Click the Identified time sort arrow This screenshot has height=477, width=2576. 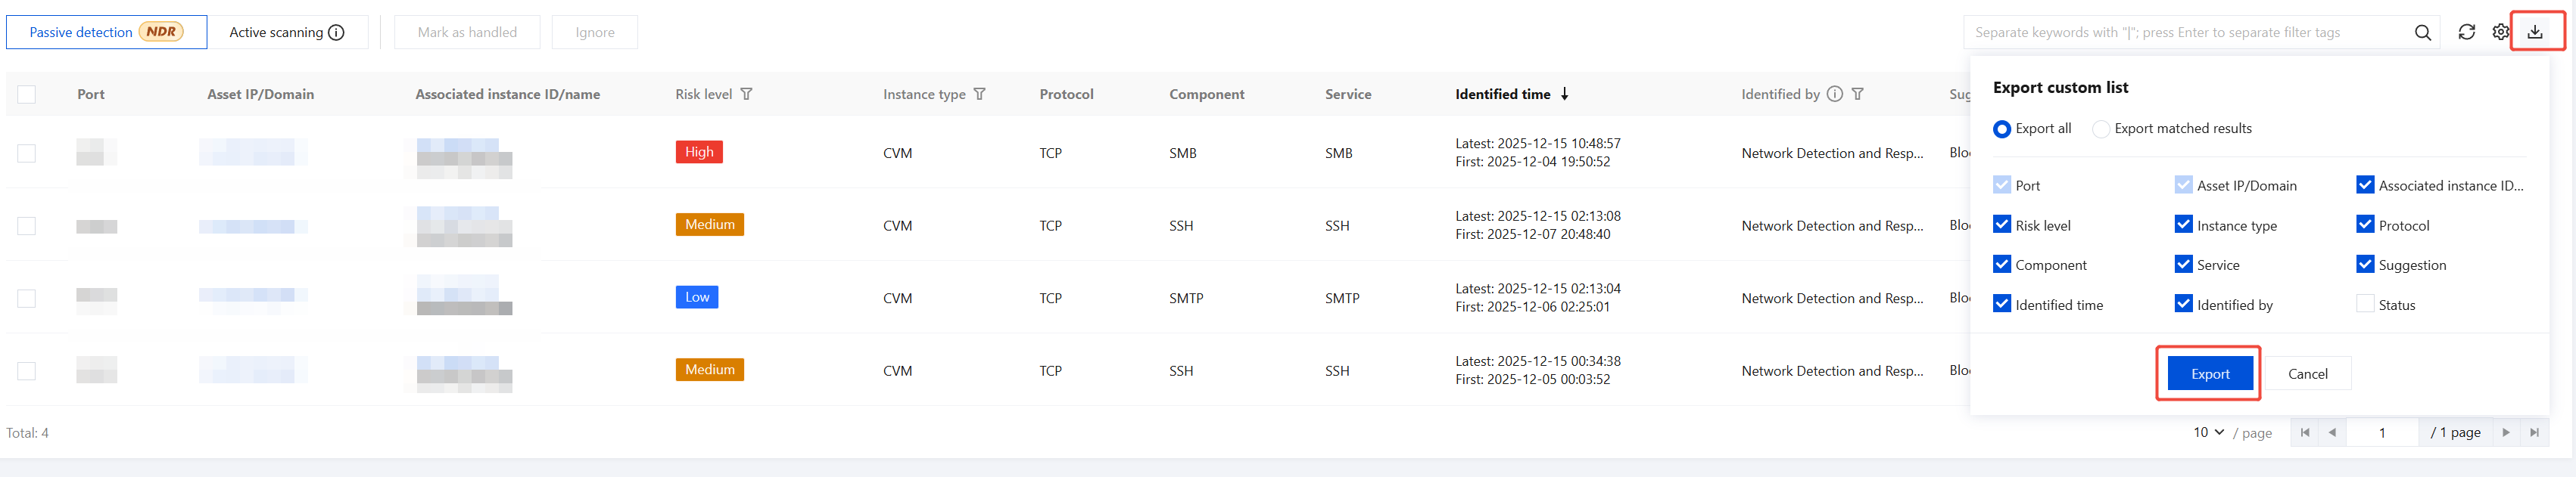click(x=1564, y=94)
